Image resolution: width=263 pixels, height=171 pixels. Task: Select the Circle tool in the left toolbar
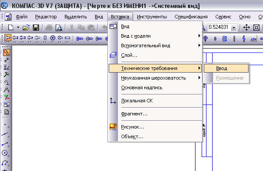pos(5,153)
